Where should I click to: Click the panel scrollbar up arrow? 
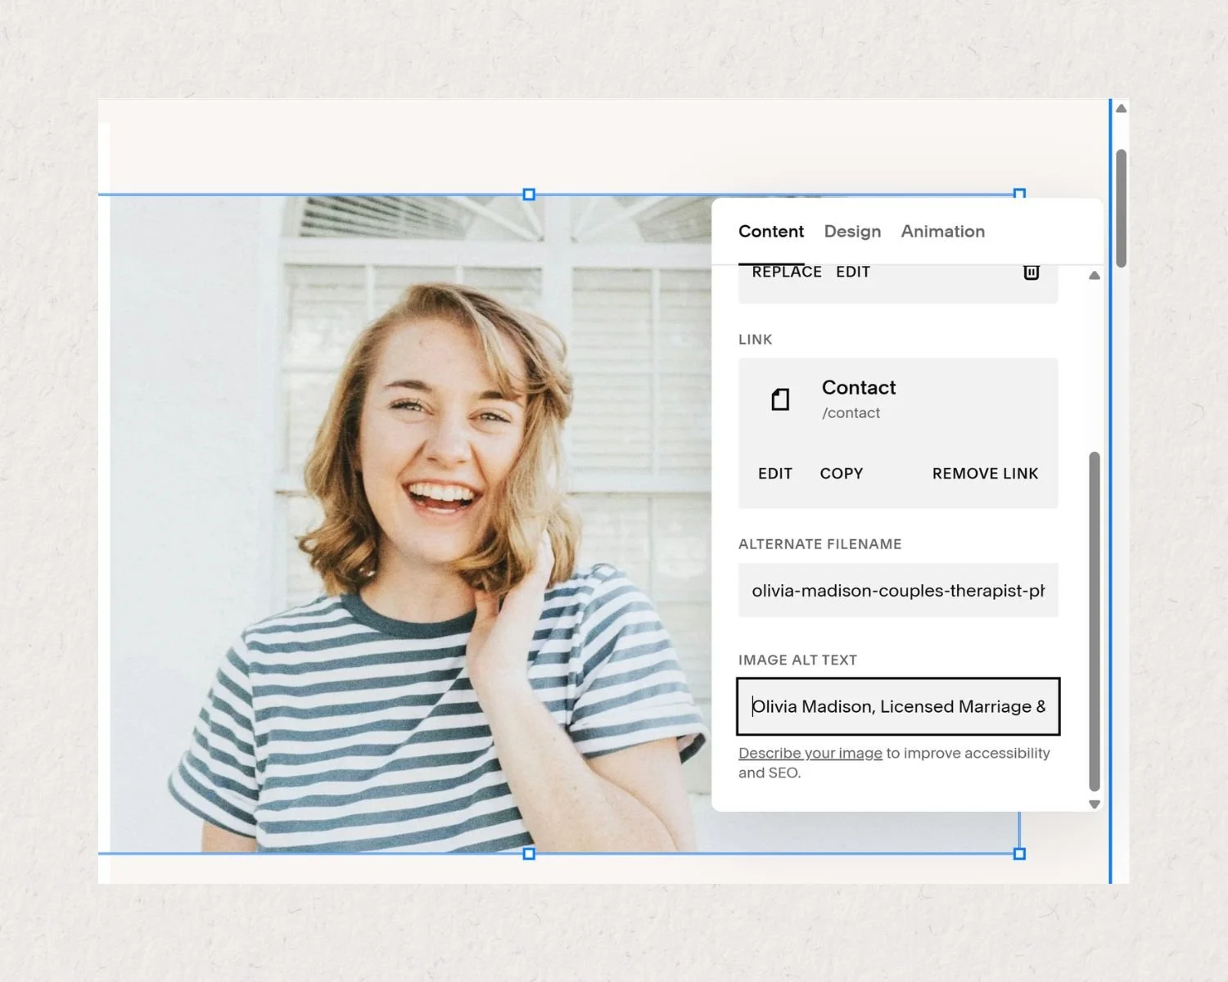[1095, 276]
